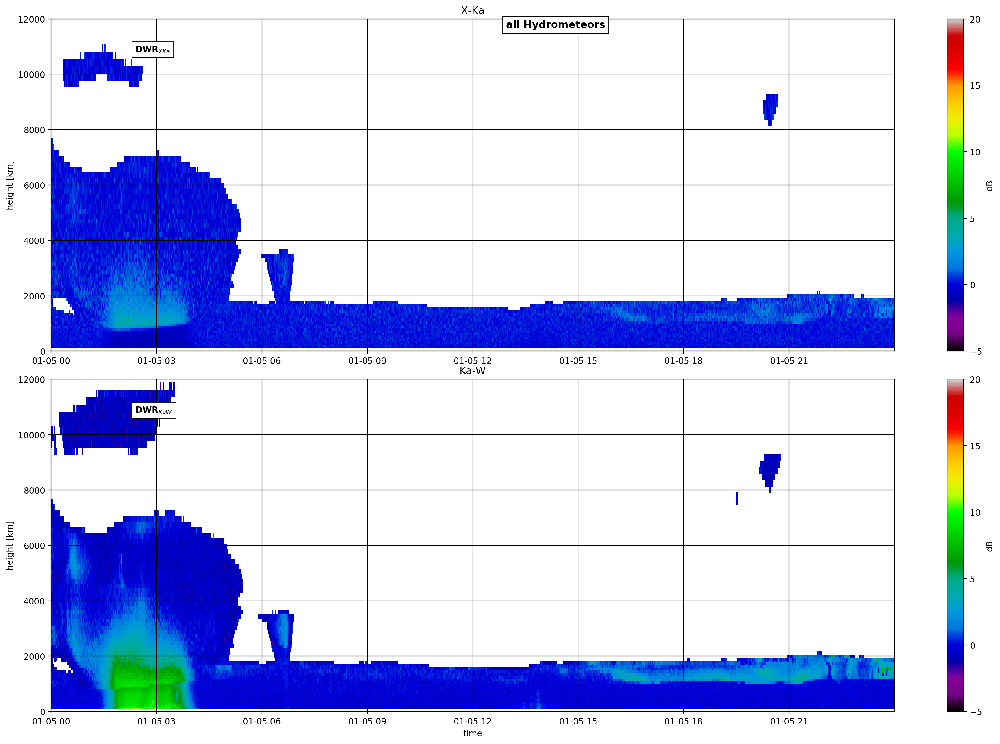Click the "01-05 21" tick label under the Ka-W panel

coord(789,721)
